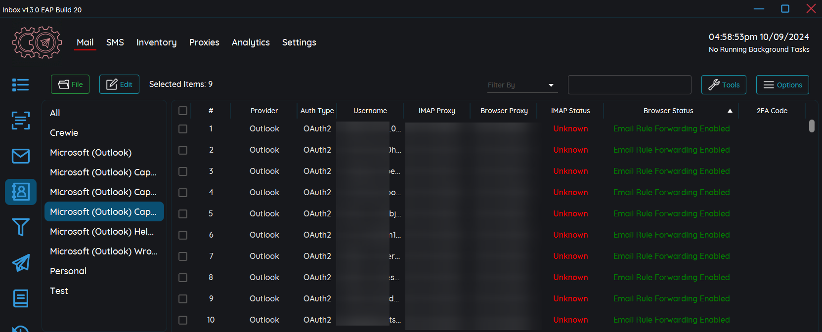Open the list view sidebar icon
Viewport: 822px width, 332px height.
(x=20, y=84)
